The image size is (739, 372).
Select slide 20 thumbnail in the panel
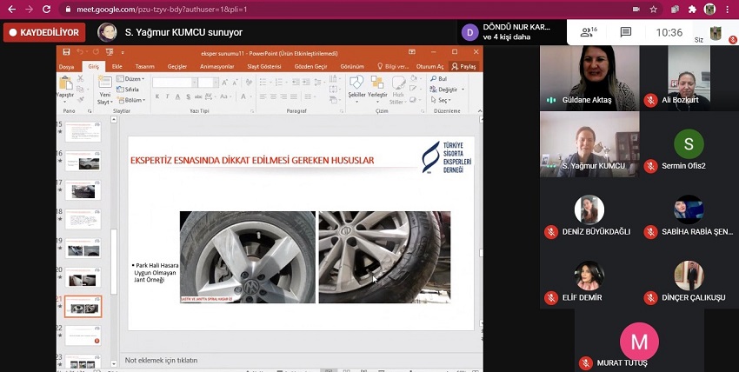(83, 276)
